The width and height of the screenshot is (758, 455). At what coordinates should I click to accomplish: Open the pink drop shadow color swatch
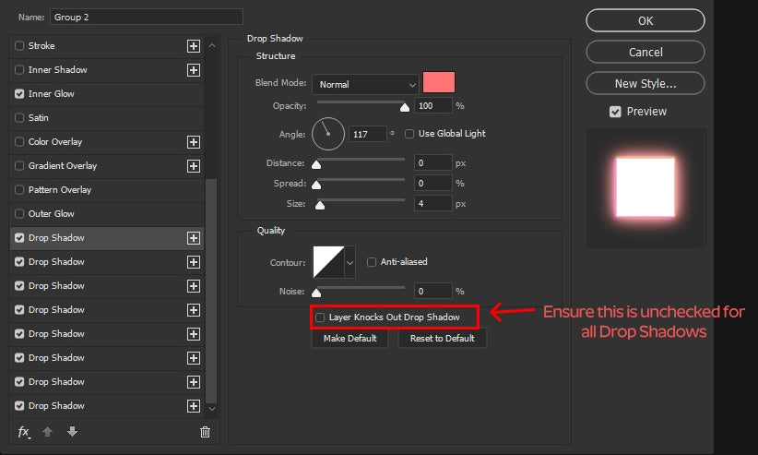[439, 82]
